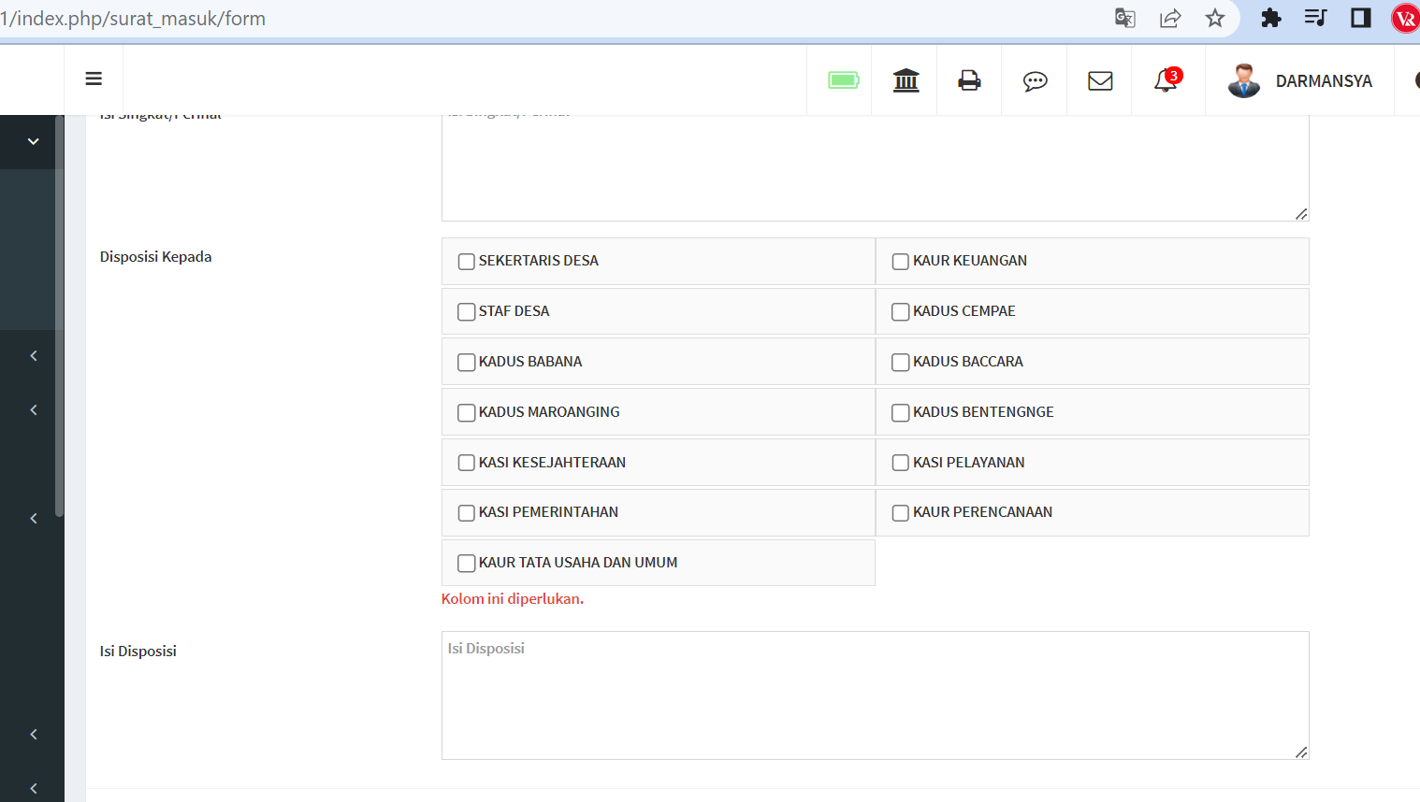Image resolution: width=1420 pixels, height=802 pixels.
Task: Open Google Translate in the browser toolbar
Action: coord(1124,18)
